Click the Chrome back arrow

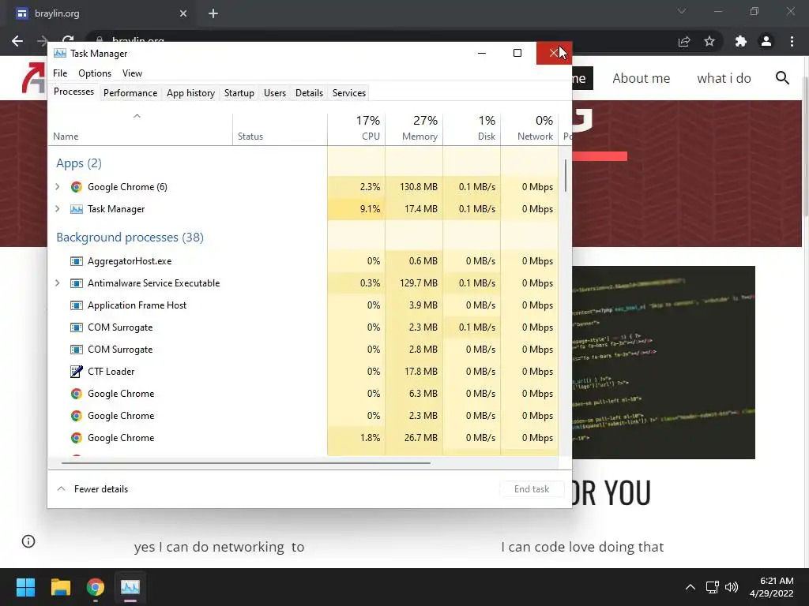tap(17, 41)
